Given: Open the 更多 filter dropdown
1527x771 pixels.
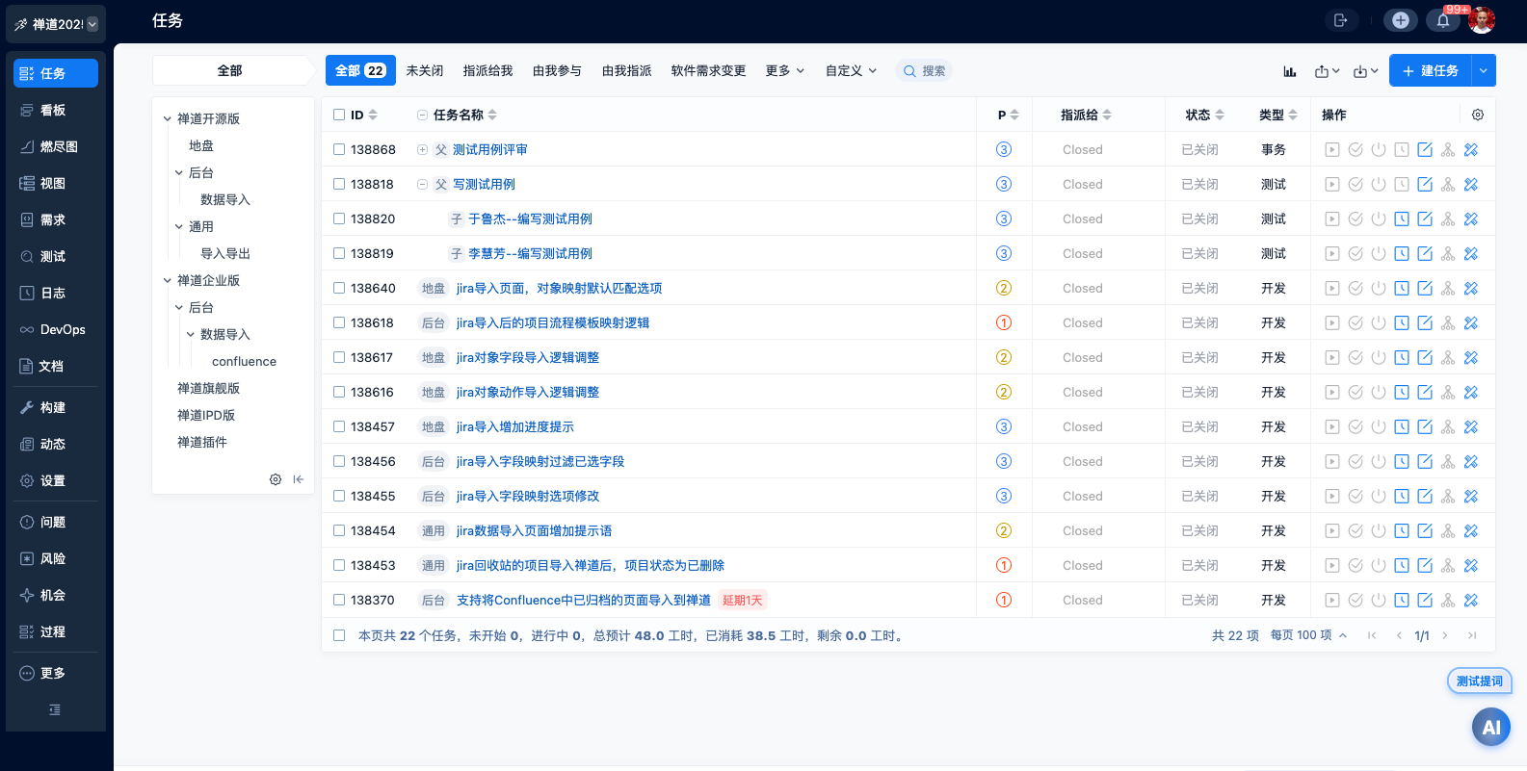Looking at the screenshot, I should coord(784,71).
